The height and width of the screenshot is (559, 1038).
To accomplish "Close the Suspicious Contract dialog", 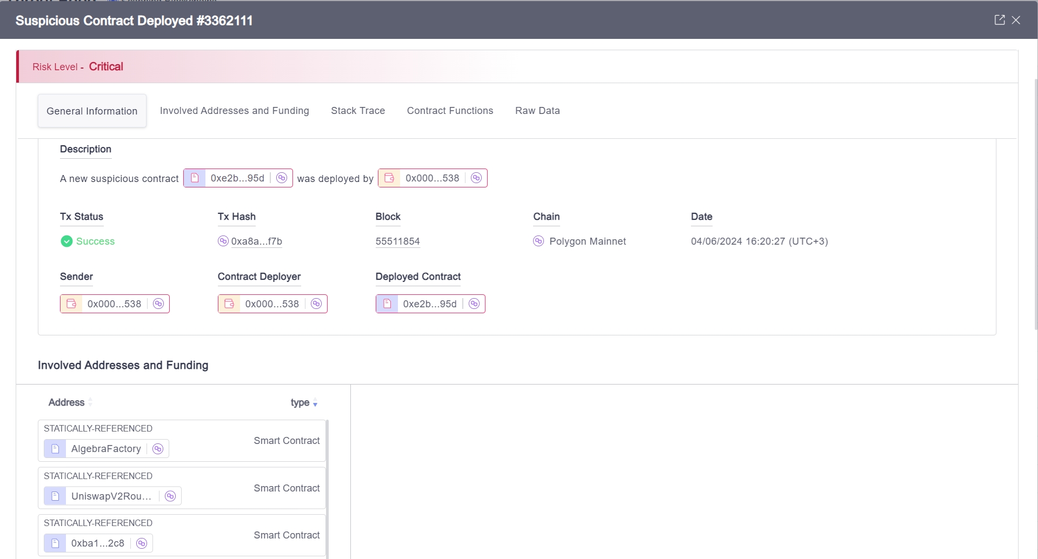I will [x=1016, y=20].
